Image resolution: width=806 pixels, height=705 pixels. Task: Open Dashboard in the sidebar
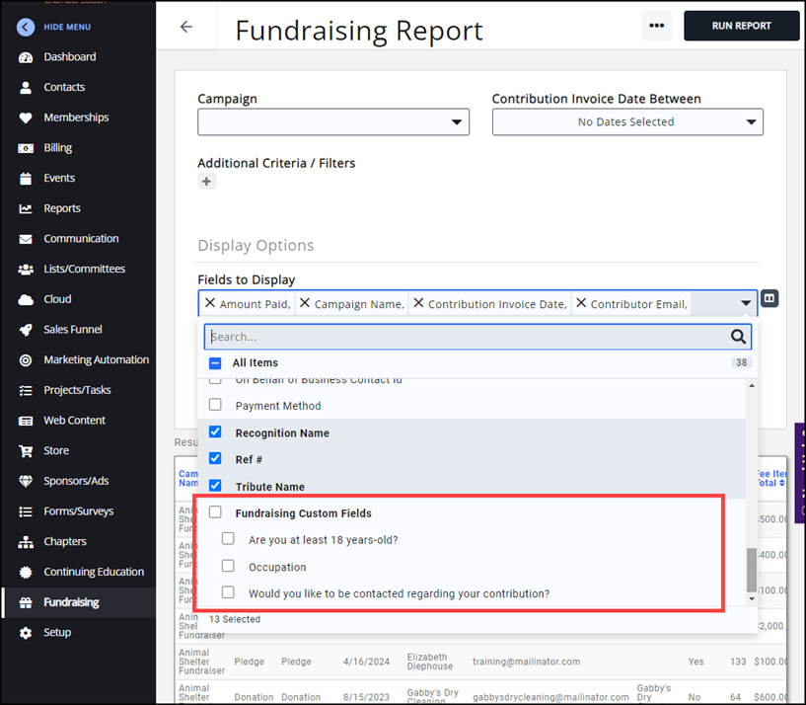point(69,57)
